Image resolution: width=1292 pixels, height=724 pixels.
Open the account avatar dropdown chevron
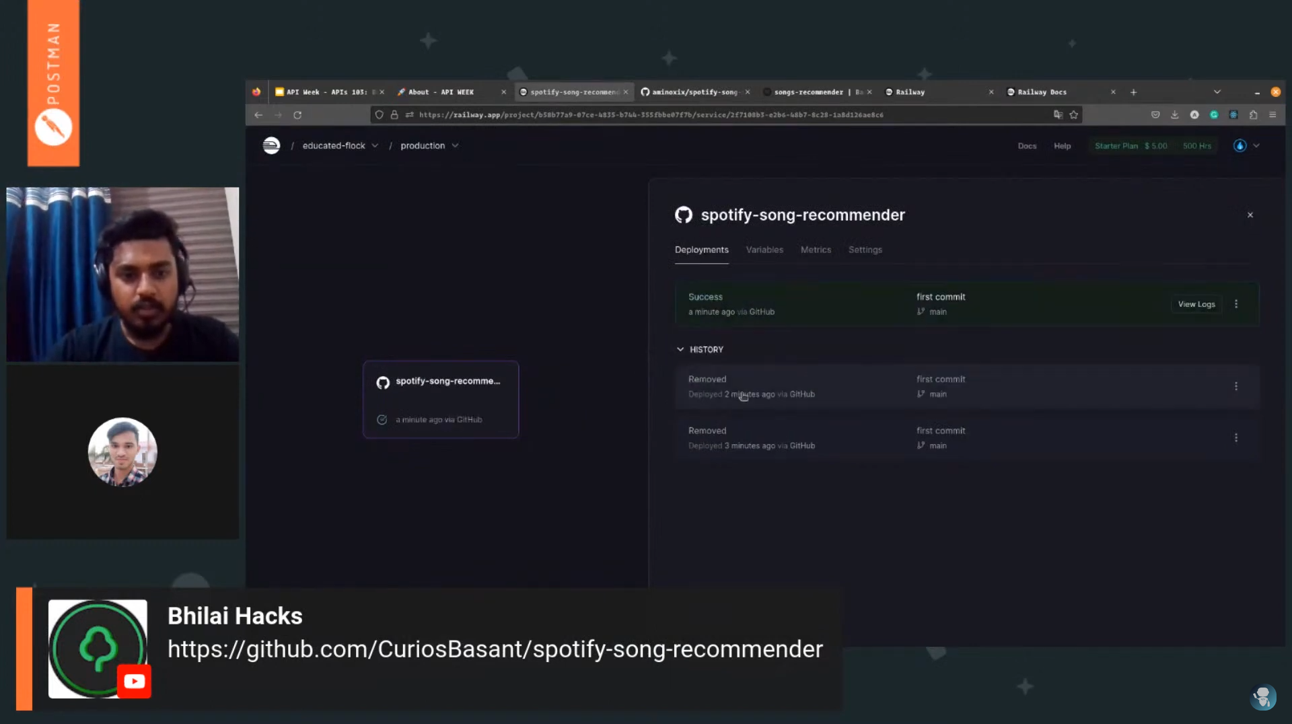[1256, 146]
